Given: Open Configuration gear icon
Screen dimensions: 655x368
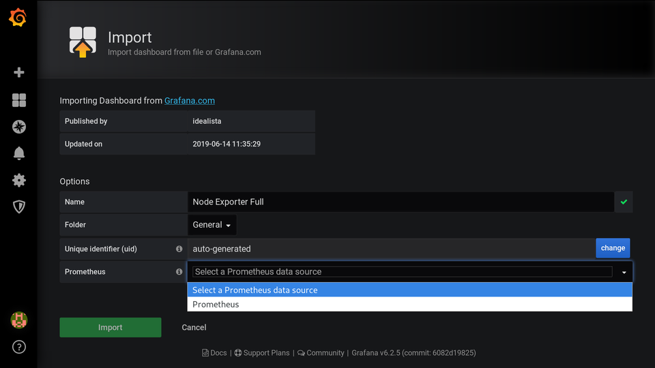Looking at the screenshot, I should [x=19, y=180].
